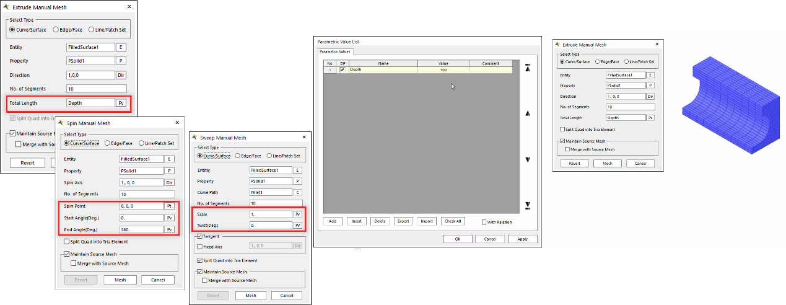This screenshot has height=305, width=786.
Task: Click the Twist(Deg.) input field
Action: 270,226
